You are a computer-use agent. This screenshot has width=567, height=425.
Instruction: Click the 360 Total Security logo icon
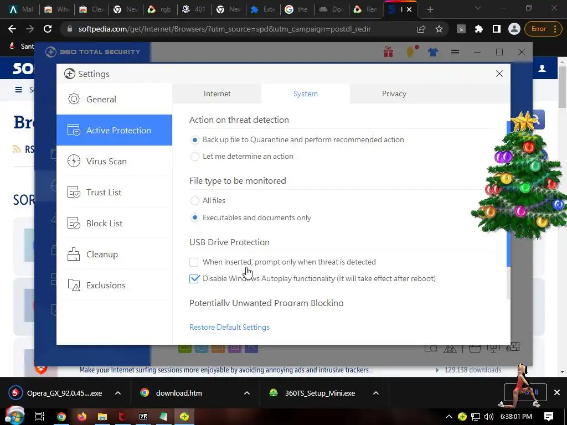click(50, 52)
